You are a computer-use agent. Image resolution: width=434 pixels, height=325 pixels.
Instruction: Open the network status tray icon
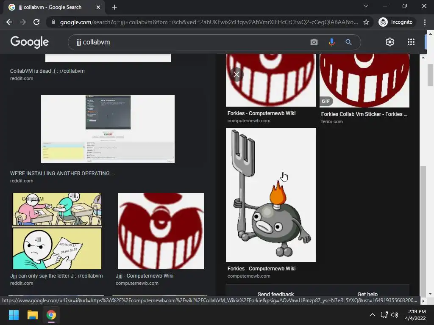(x=384, y=315)
